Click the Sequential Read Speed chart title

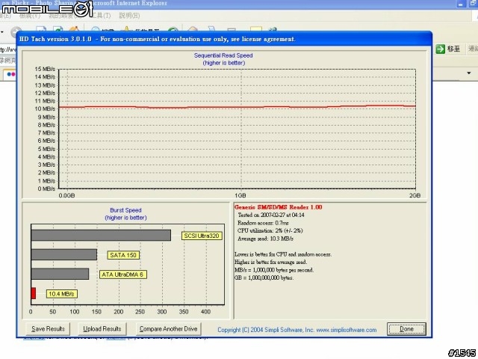[x=223, y=55]
